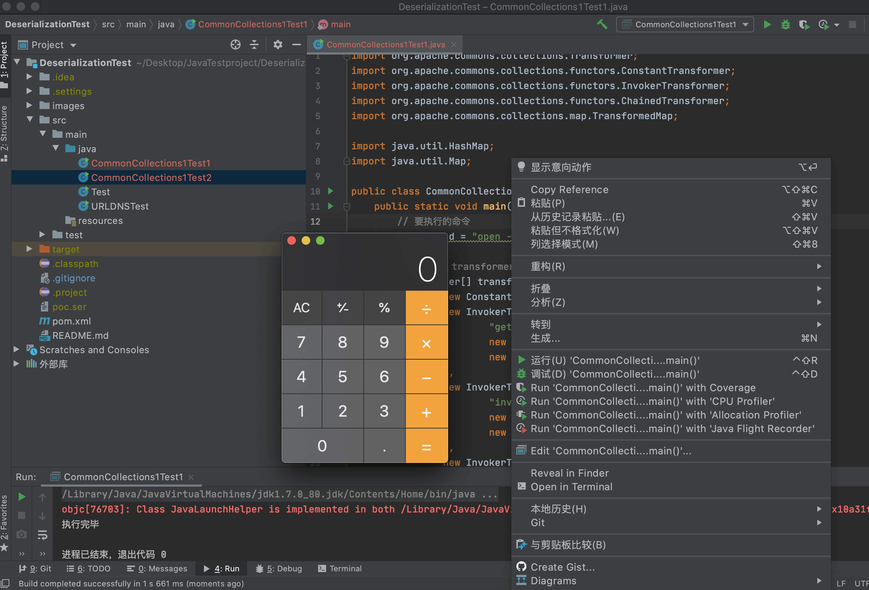Click the run gutter arrow on line 10
The width and height of the screenshot is (869, 590).
(x=331, y=191)
